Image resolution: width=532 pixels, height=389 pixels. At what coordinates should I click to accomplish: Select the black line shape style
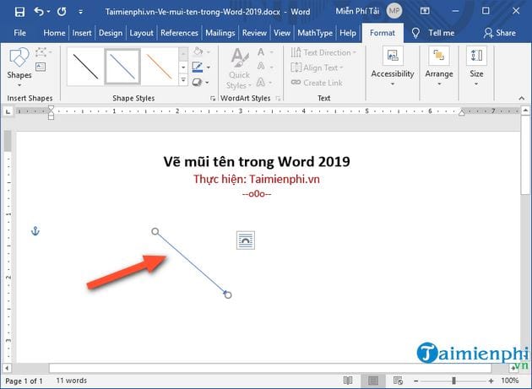(85, 67)
